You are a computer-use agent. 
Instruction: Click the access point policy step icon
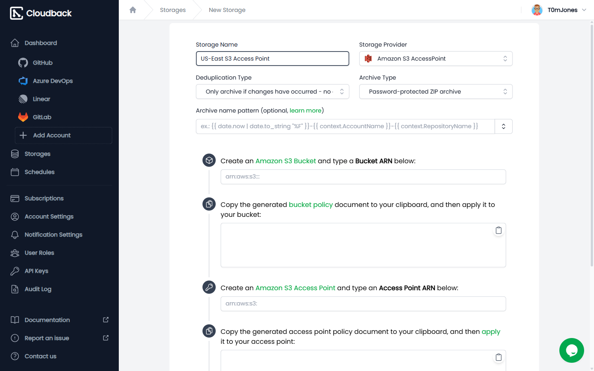pos(209,331)
